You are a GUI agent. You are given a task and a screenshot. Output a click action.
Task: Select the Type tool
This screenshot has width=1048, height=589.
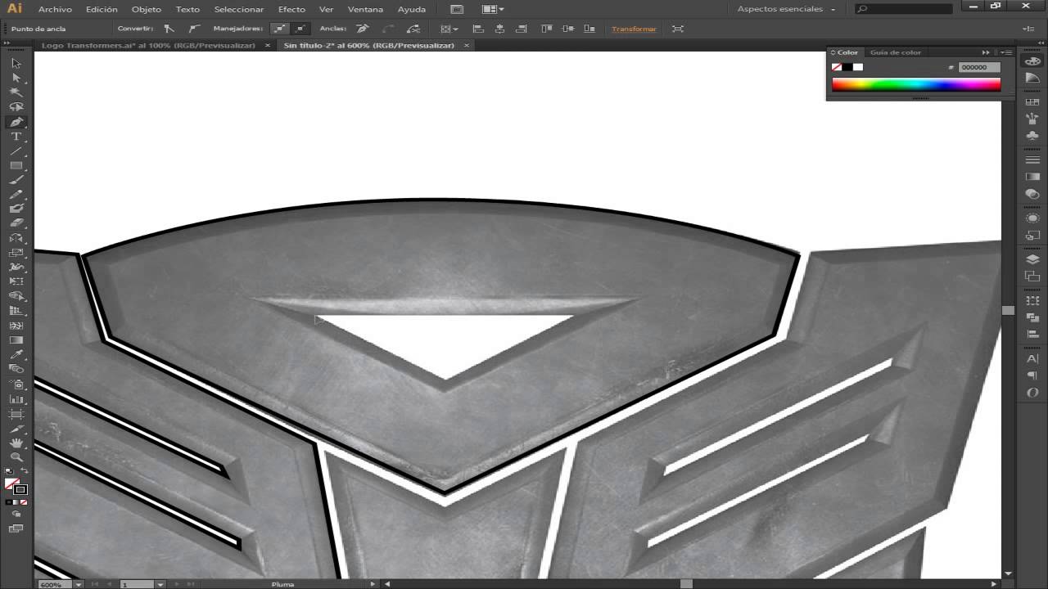[x=16, y=137]
